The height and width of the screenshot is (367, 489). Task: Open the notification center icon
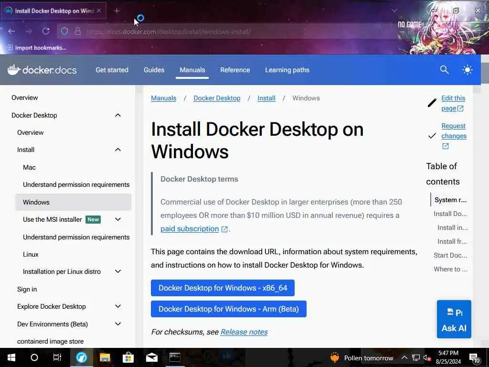(x=474, y=358)
